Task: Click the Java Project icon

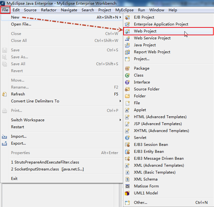Action: (127, 45)
